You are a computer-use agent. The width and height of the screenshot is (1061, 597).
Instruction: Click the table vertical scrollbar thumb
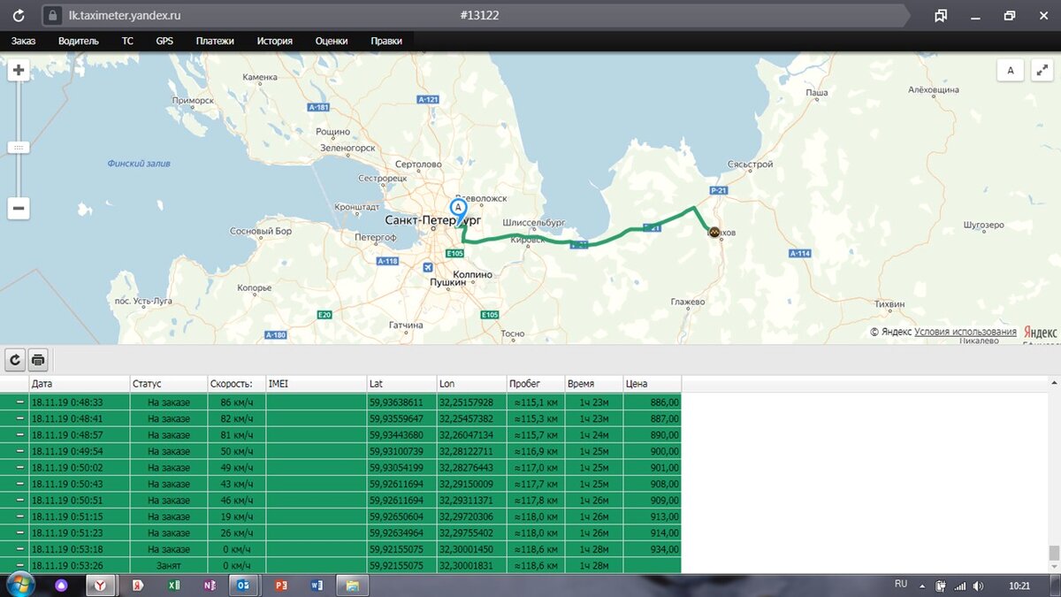point(1053,553)
